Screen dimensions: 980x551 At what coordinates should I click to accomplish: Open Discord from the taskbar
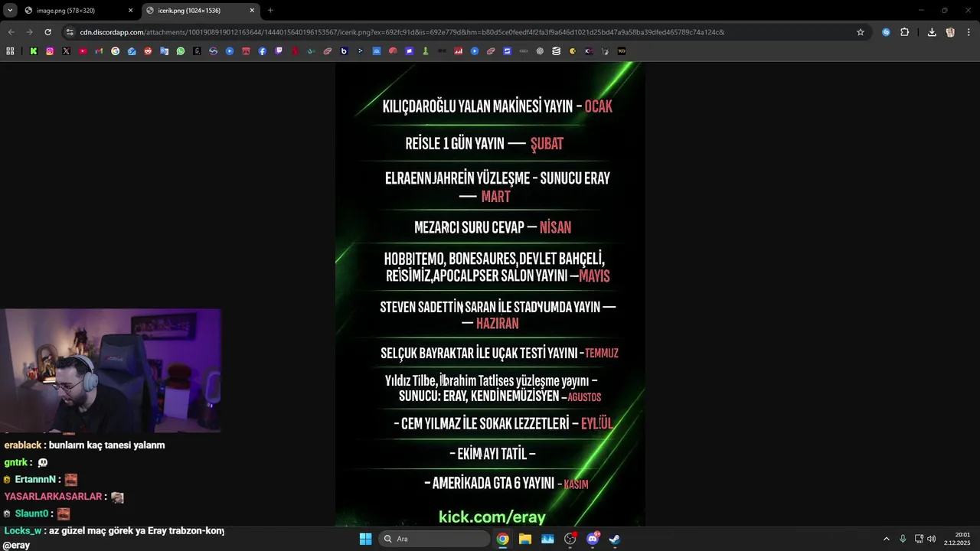(593, 539)
